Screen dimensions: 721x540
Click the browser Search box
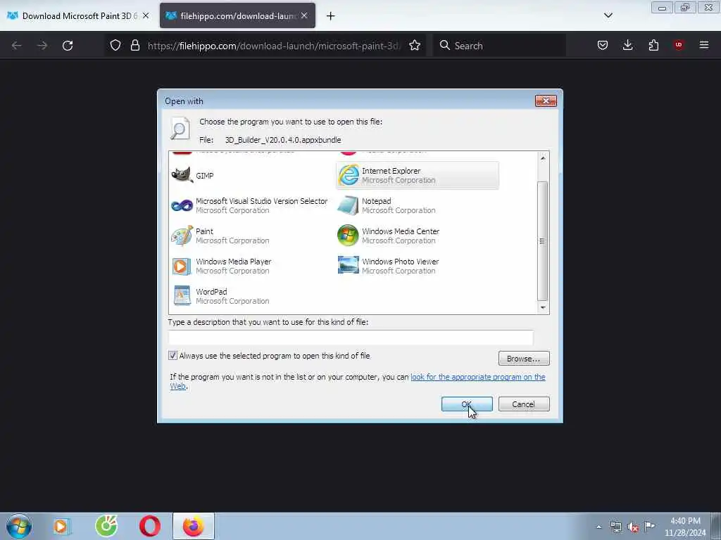[x=500, y=46]
